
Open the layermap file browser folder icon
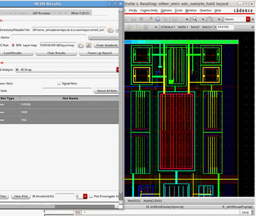click(x=81, y=45)
